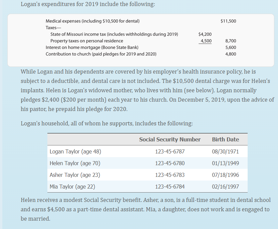The height and width of the screenshot is (229, 278).
Task: Click the Birth Date column header
Action: 225,139
